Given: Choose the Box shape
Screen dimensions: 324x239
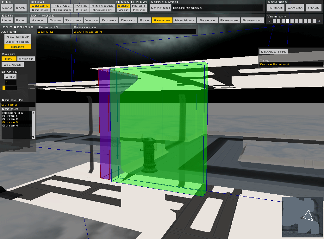Looking at the screenshot, I should click(9, 59).
